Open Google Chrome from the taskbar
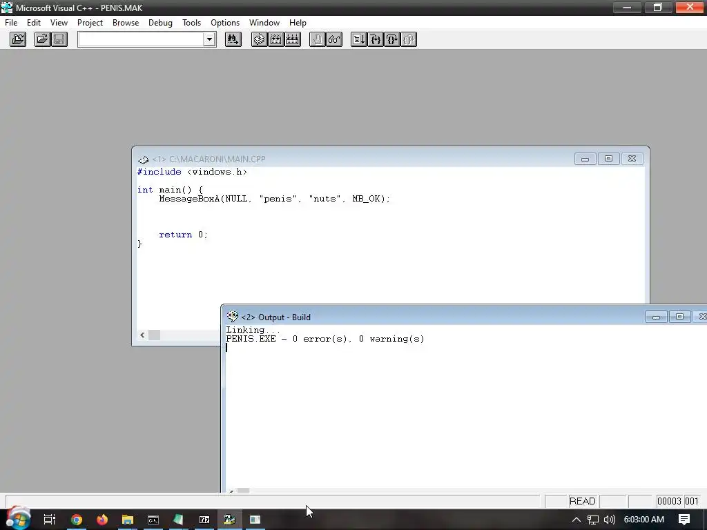 (x=77, y=520)
